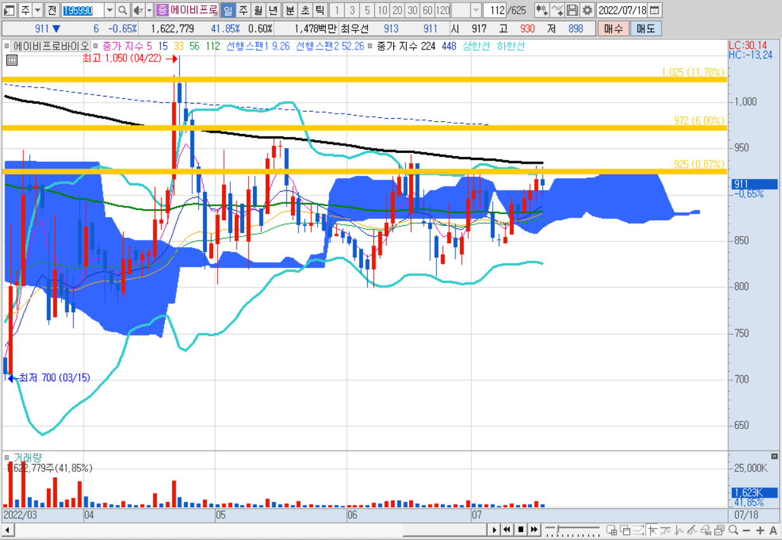The width and height of the screenshot is (782, 540).
Task: Click the chart layout icon at top-left
Action: pyautogui.click(x=8, y=10)
